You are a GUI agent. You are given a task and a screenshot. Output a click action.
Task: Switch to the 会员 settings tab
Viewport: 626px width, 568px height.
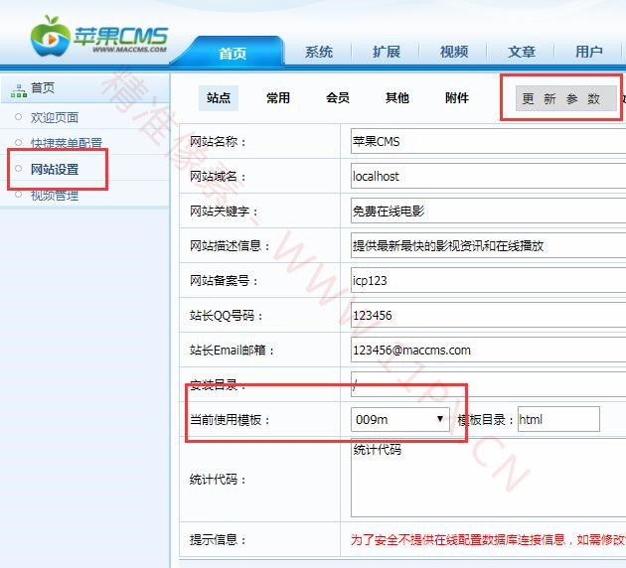(338, 98)
